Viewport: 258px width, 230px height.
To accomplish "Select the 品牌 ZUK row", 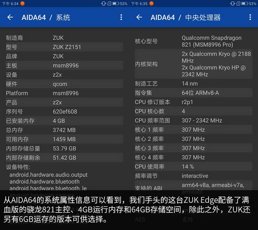I will (65, 56).
